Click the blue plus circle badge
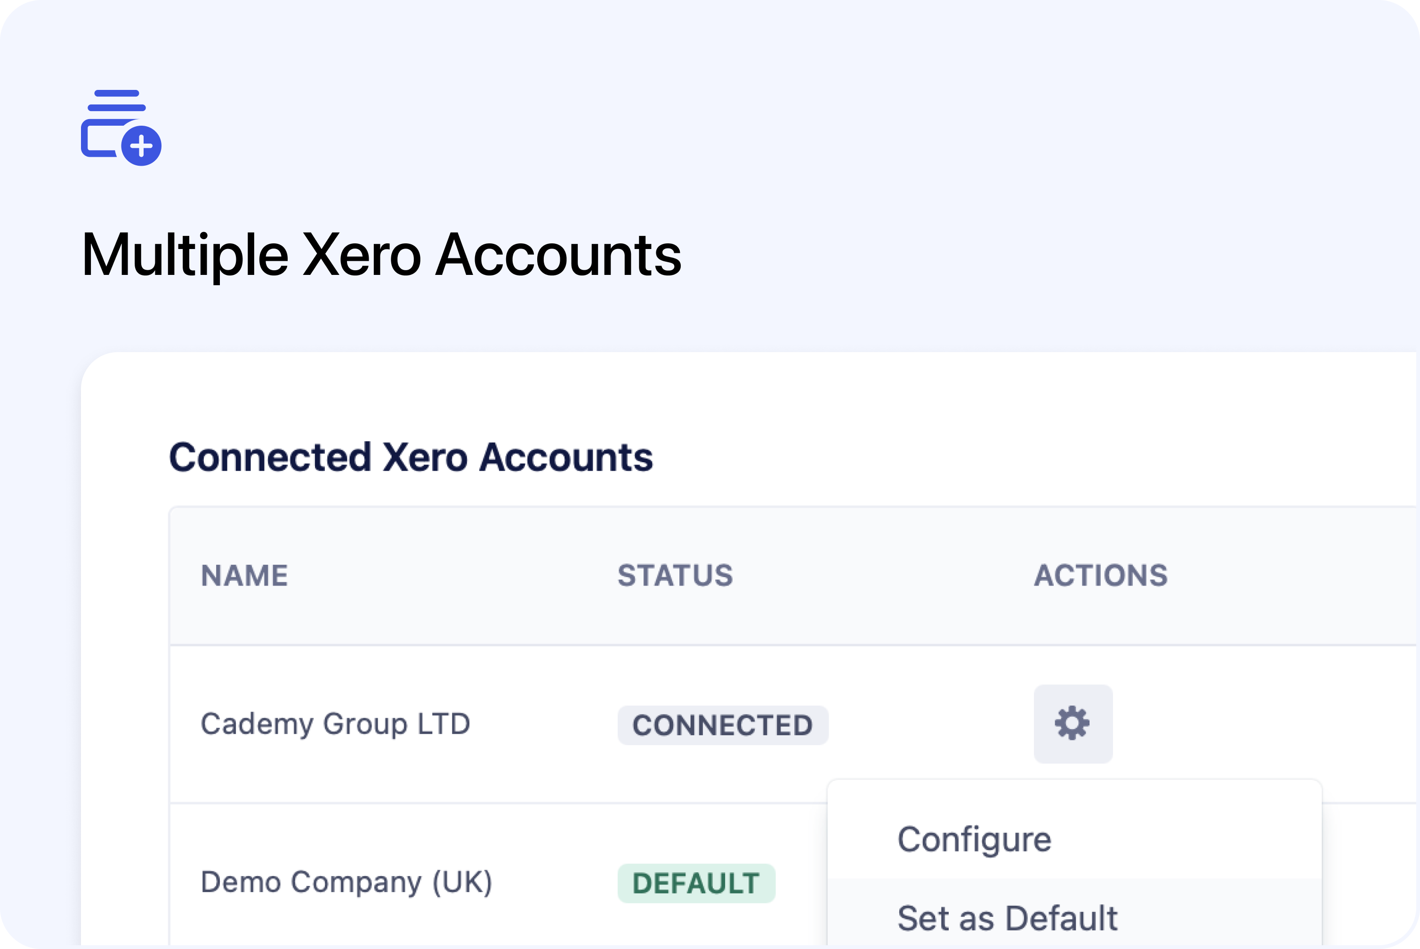Image resolution: width=1420 pixels, height=949 pixels. pyautogui.click(x=141, y=146)
